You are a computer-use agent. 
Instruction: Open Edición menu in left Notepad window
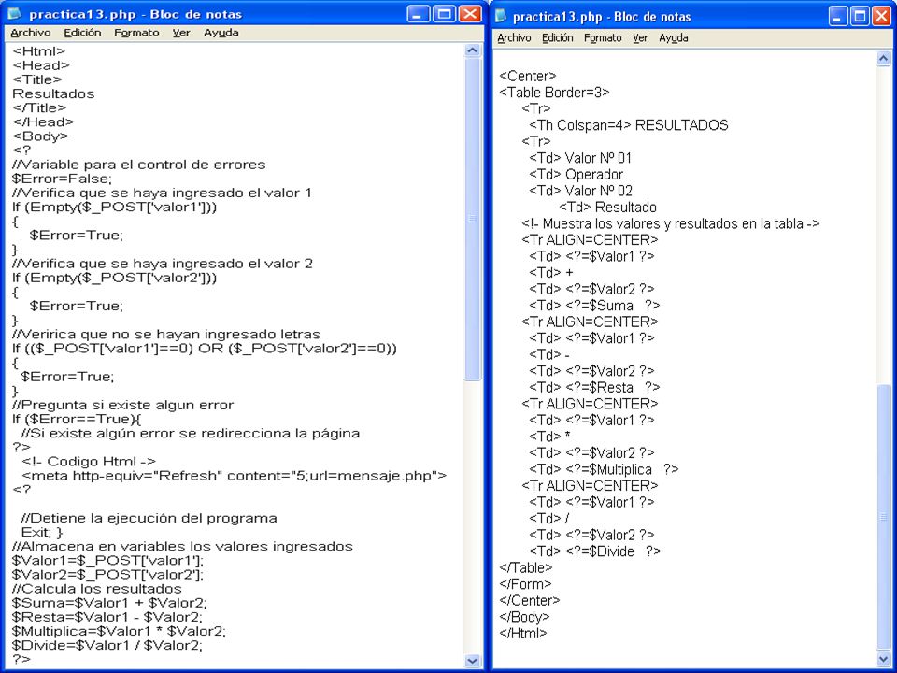[x=82, y=33]
